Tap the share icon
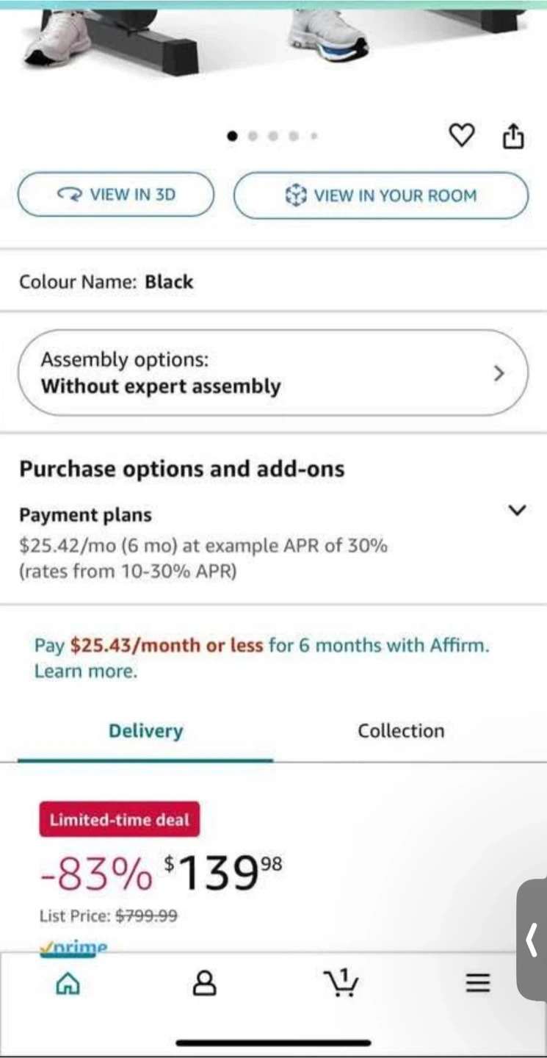Screen dimensions: 547x1058 click(513, 136)
